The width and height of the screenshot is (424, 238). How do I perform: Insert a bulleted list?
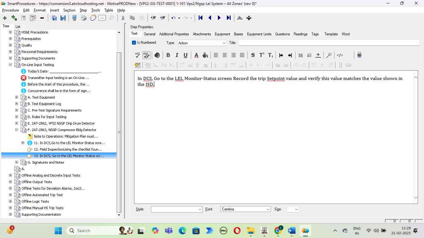click(x=300, y=55)
